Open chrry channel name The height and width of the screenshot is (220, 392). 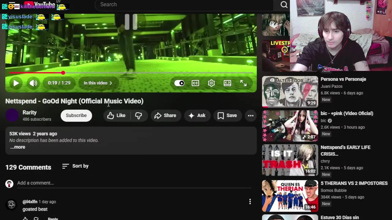[325, 161]
